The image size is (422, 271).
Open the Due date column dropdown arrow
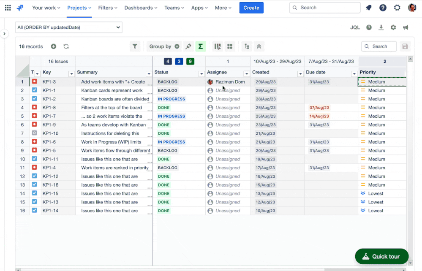pos(354,74)
